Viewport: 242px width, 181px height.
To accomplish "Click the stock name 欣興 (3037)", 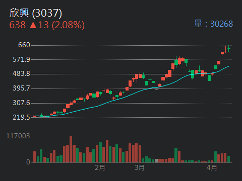I will click(36, 13).
